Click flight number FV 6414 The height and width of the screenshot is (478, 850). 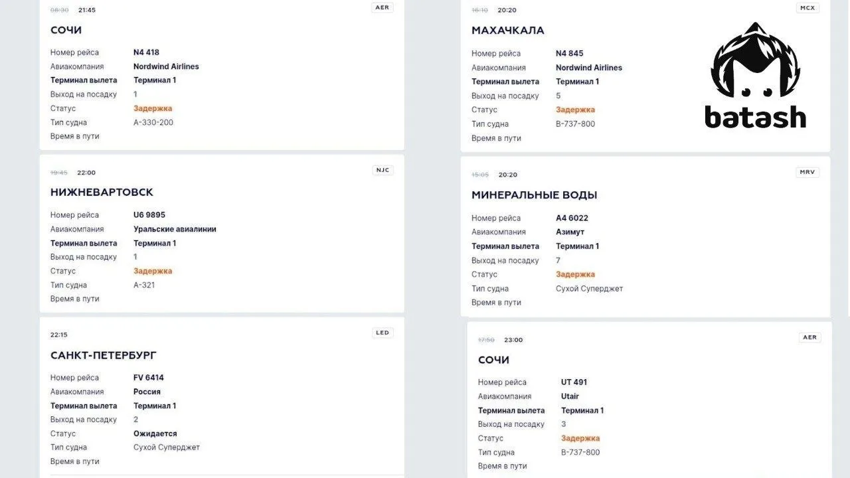[x=149, y=378]
